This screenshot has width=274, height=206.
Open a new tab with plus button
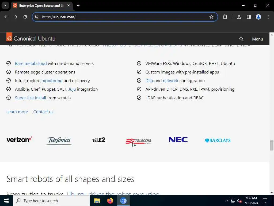[x=78, y=5]
